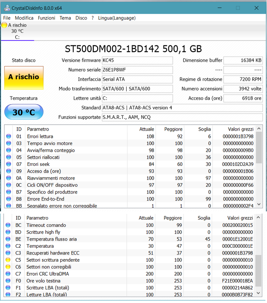Click the blue status dot for Ore volo testina
The height and width of the screenshot is (303, 267).
8,281
